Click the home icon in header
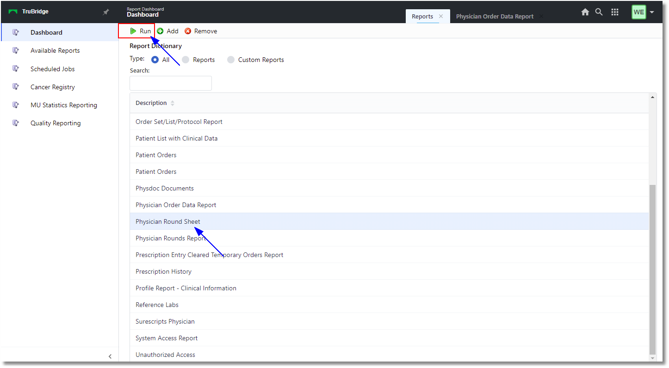669x368 pixels. (585, 12)
